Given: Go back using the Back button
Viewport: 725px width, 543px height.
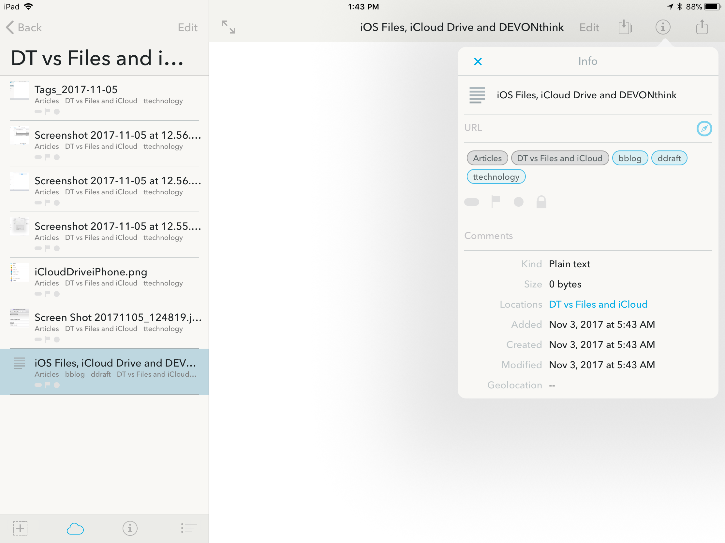Looking at the screenshot, I should coord(24,27).
